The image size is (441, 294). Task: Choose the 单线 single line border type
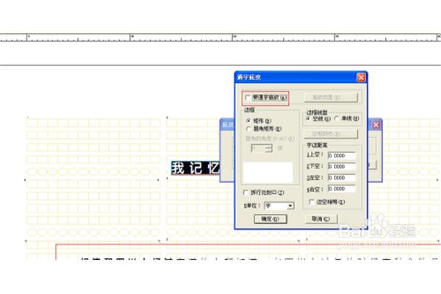(337, 119)
